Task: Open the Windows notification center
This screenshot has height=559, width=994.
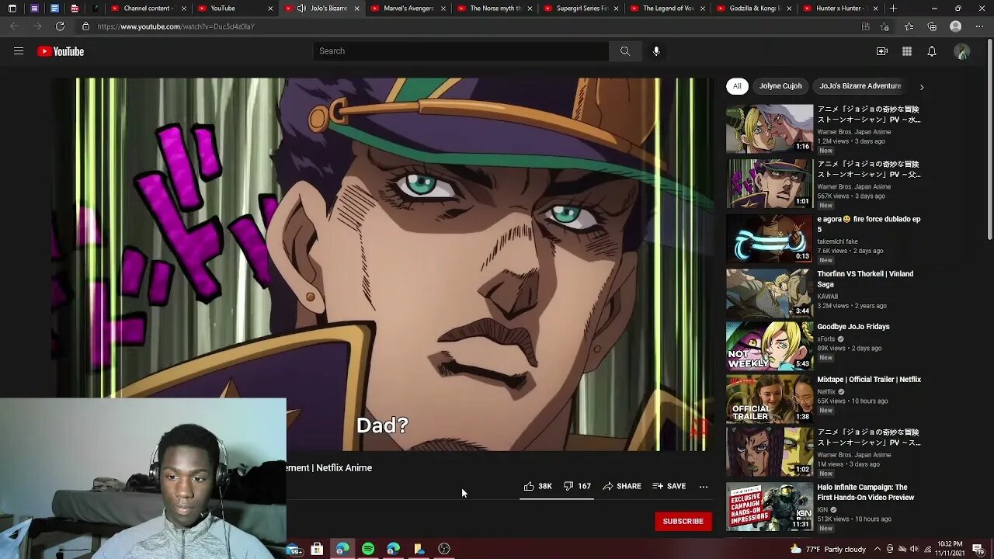Action: (x=978, y=549)
